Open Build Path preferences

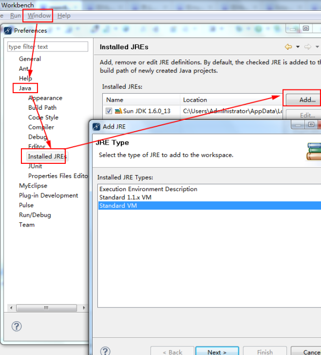coord(42,108)
